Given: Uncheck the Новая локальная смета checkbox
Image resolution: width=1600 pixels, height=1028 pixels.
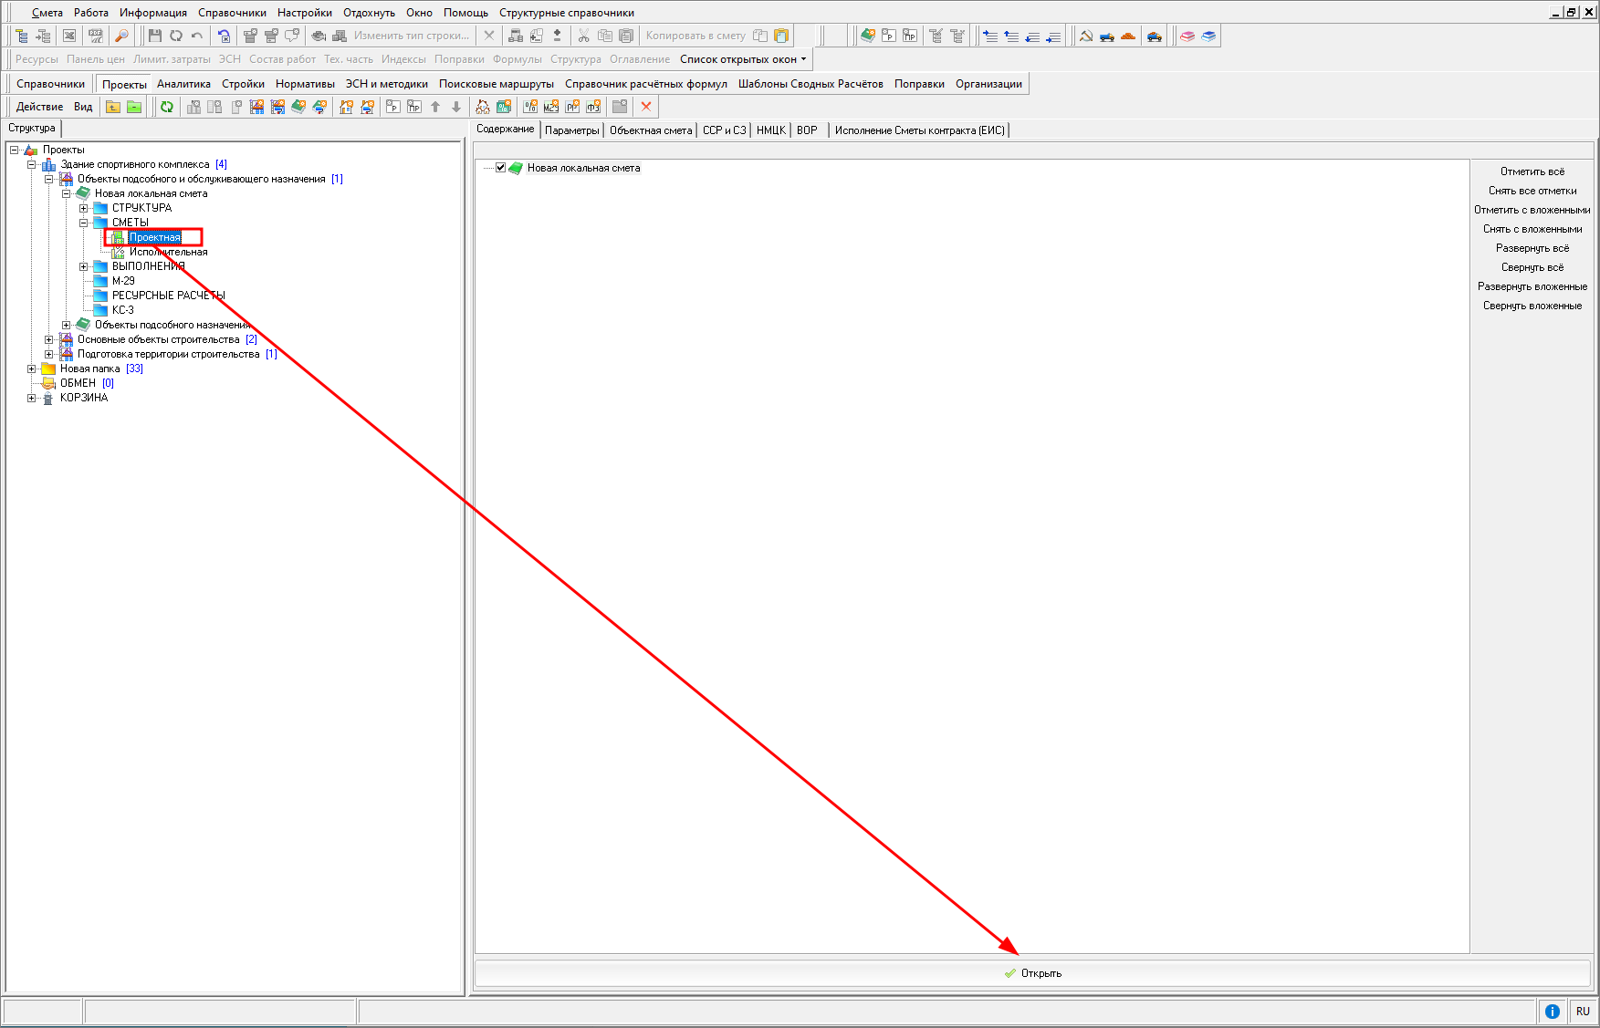Looking at the screenshot, I should pyautogui.click(x=500, y=168).
